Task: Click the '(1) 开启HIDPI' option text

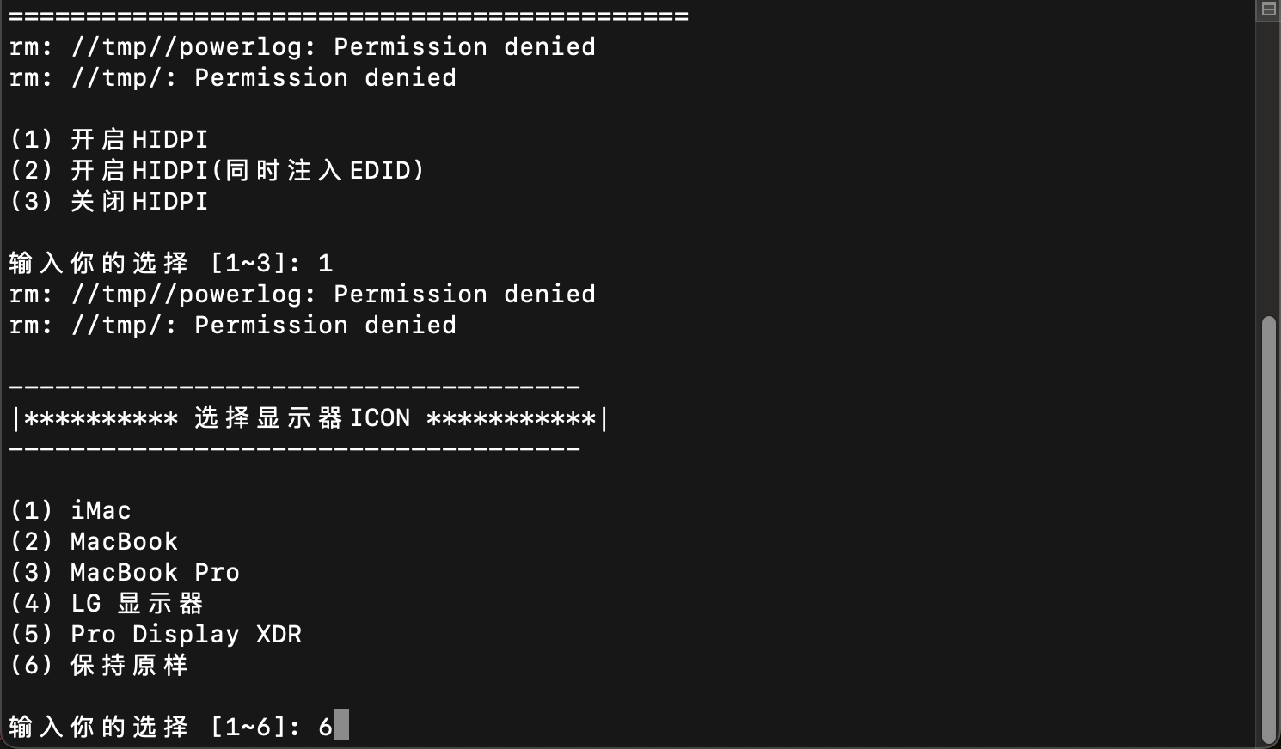Action: click(109, 139)
